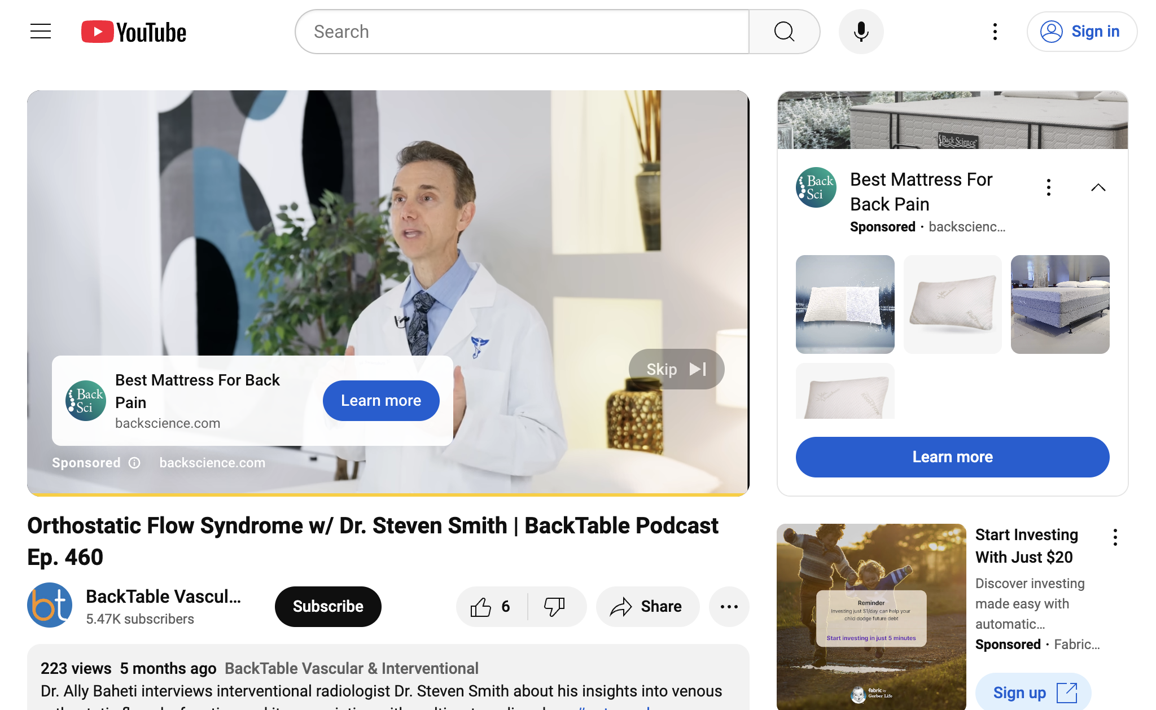This screenshot has height=710, width=1156.
Task: Click Learn more in video ad overlay
Action: tap(381, 401)
